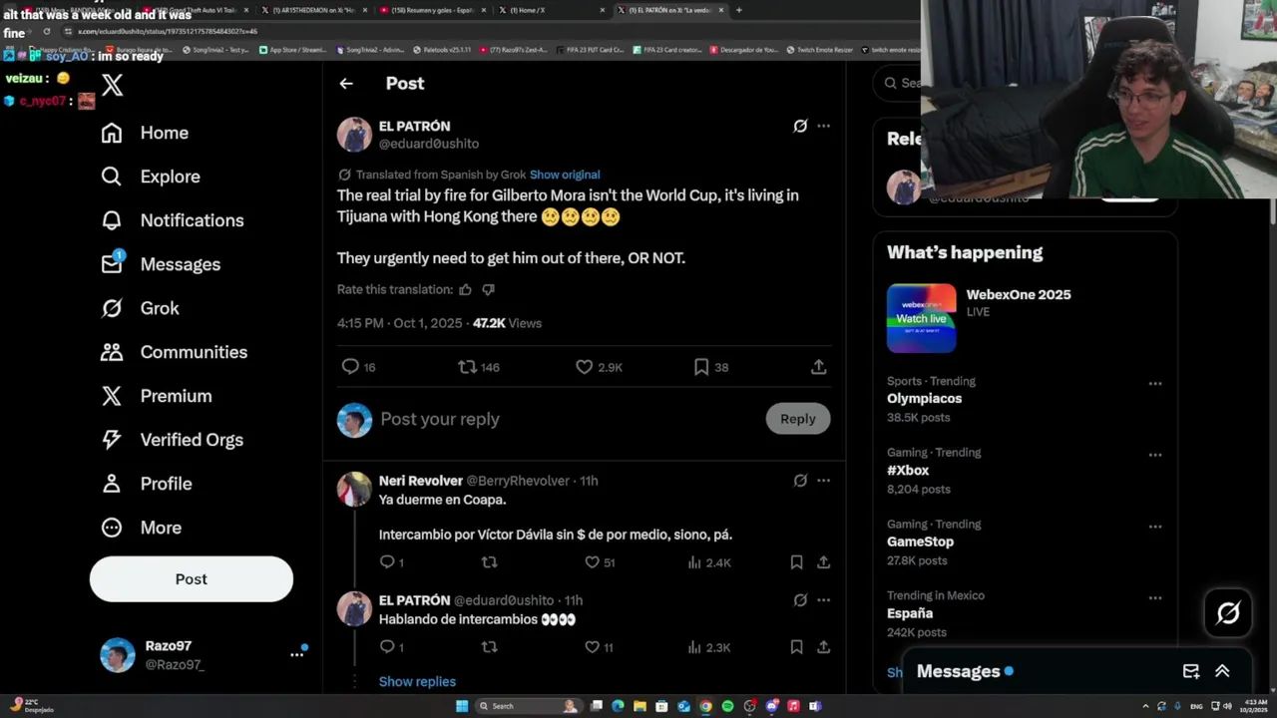Switch to the Home / X browser tab

click(x=554, y=10)
